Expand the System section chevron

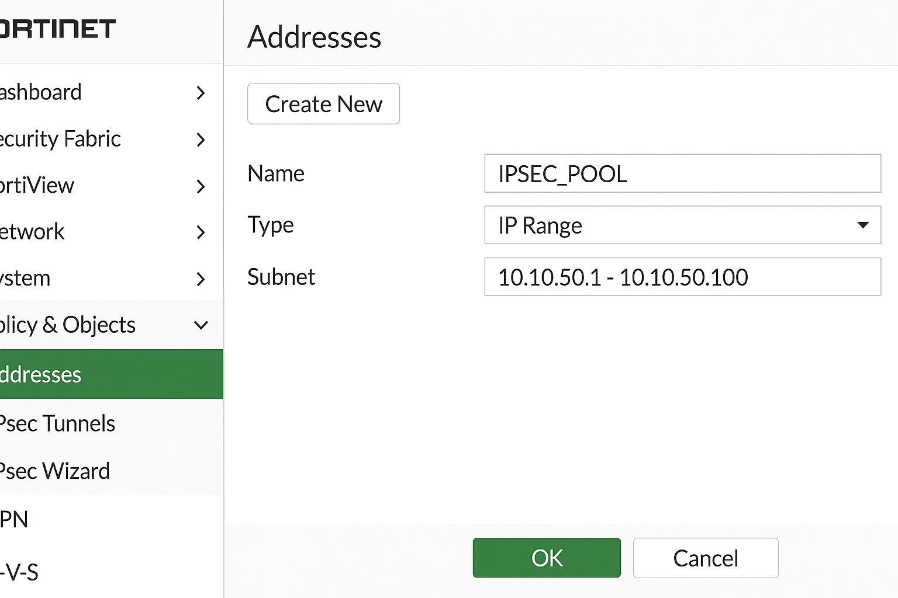201,279
